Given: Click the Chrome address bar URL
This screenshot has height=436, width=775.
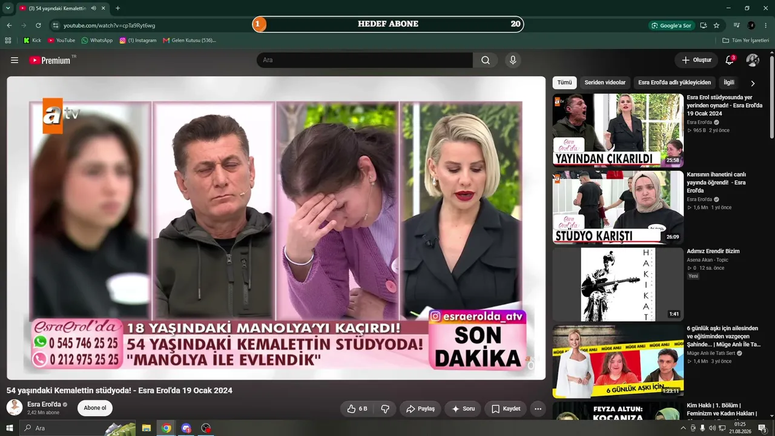Looking at the screenshot, I should [x=110, y=25].
